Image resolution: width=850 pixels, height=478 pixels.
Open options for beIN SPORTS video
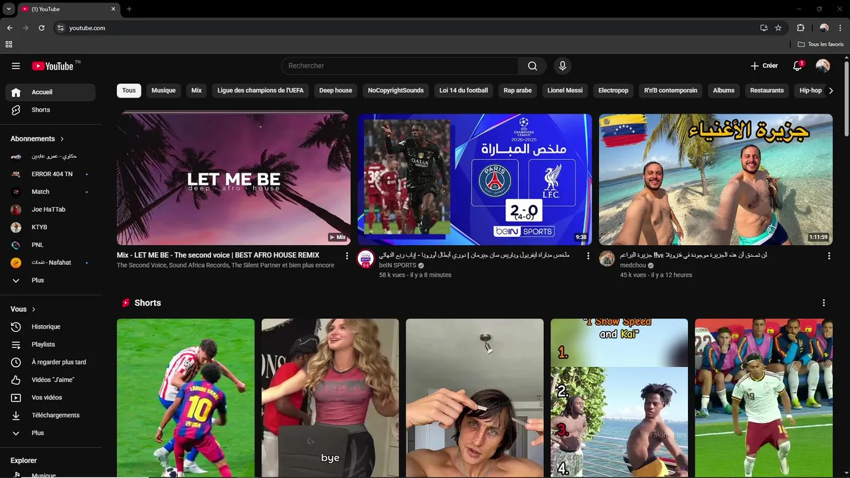tap(588, 256)
